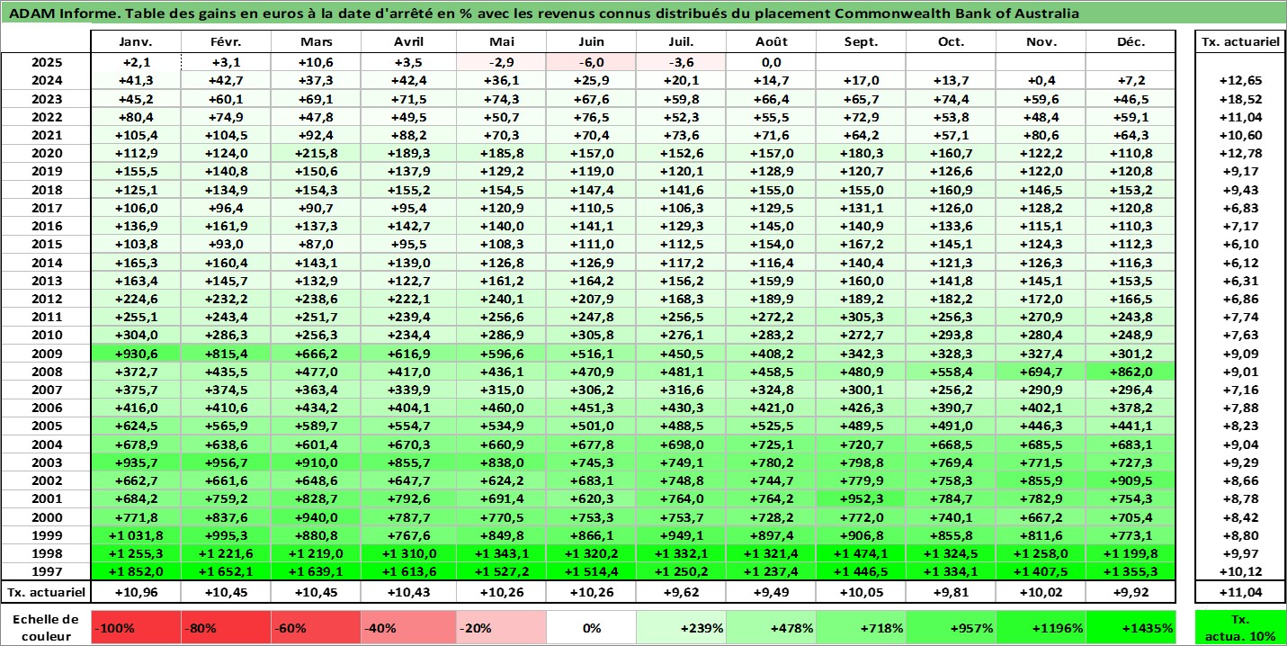Select the Janv. column header
Viewport: 1287px width, 646px height.
[137, 42]
